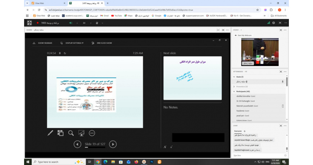This screenshot has height=165, width=313.
Task: Click the zoom into slide magnifier
Action: coord(71,133)
